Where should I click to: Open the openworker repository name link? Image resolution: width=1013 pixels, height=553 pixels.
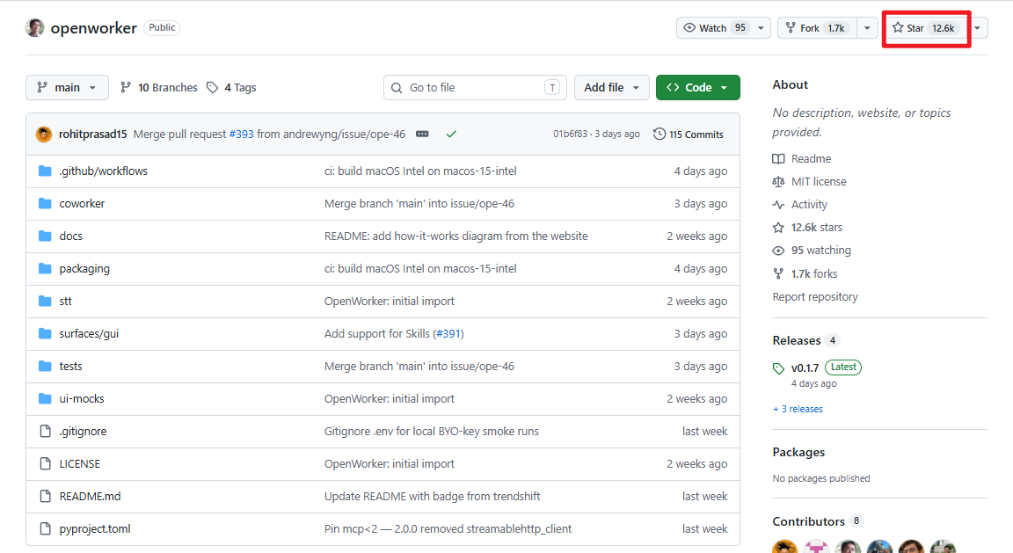[x=94, y=28]
